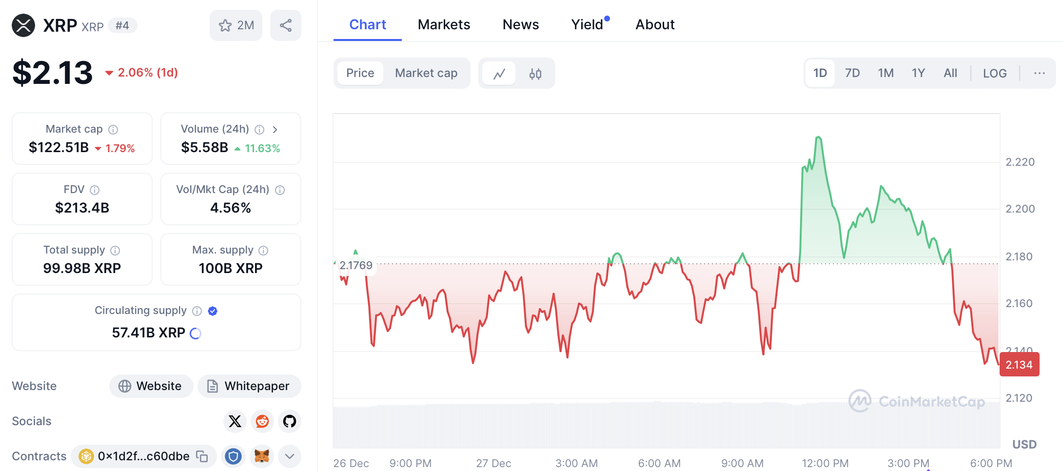Open the Reddit social link
The image size is (1063, 471).
pos(262,421)
